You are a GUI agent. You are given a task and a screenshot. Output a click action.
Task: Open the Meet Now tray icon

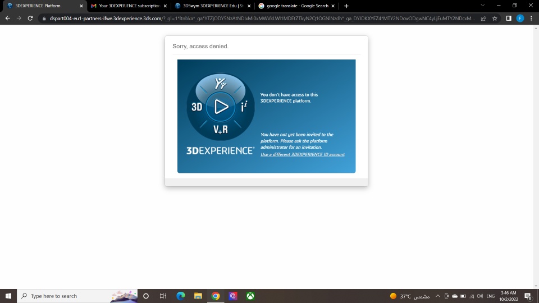point(446,296)
